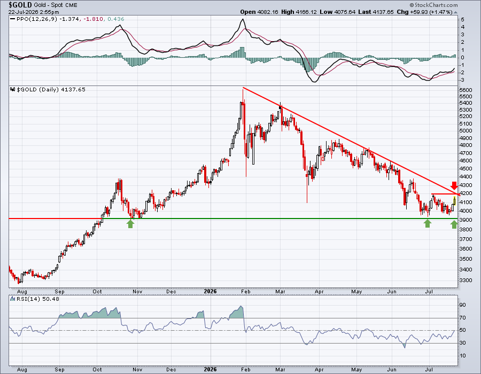481x374 pixels.
Task: Click the yellow latest candlestick in July
Action: pyautogui.click(x=454, y=201)
